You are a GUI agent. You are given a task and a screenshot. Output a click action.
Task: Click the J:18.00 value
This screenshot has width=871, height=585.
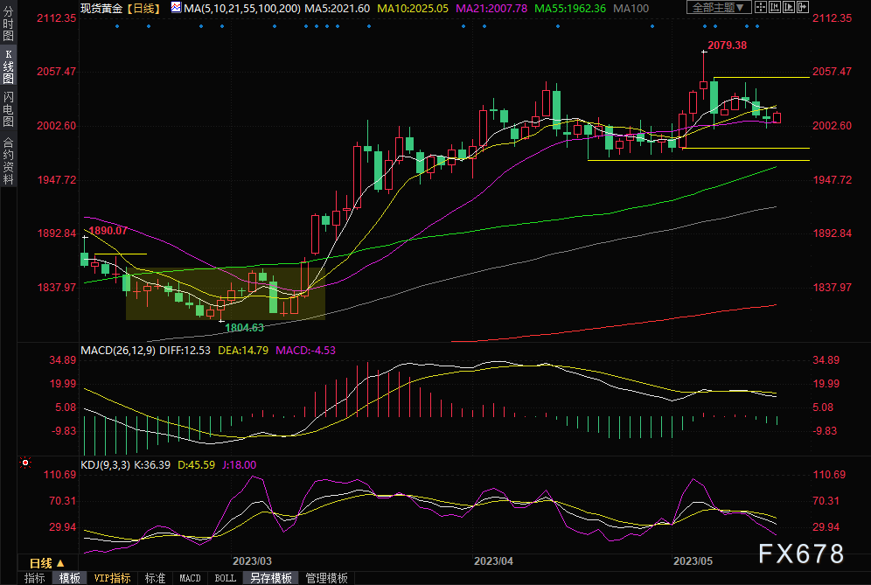[240, 465]
